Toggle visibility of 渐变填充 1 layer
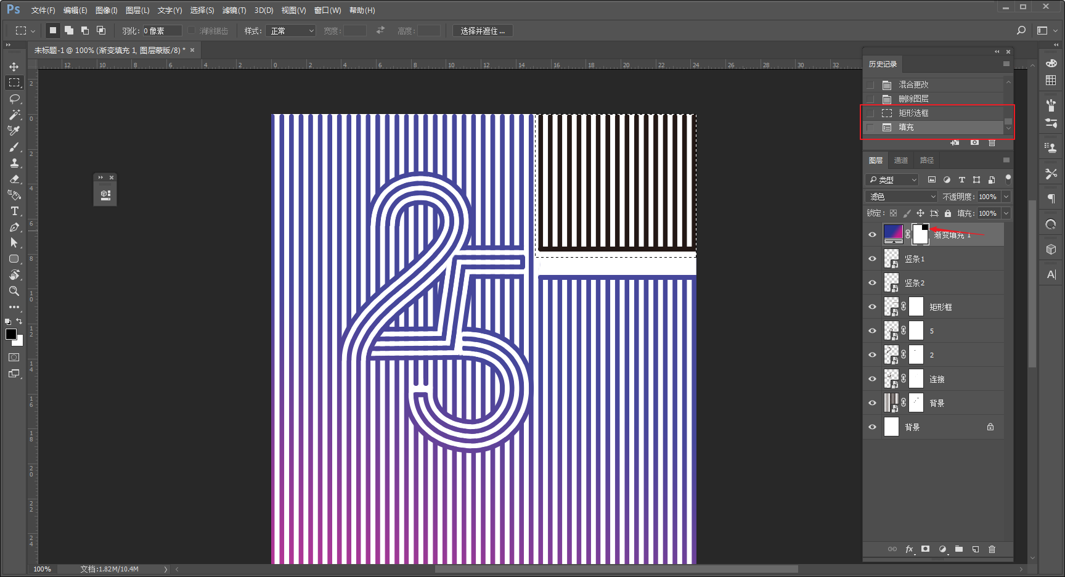 [x=872, y=235]
